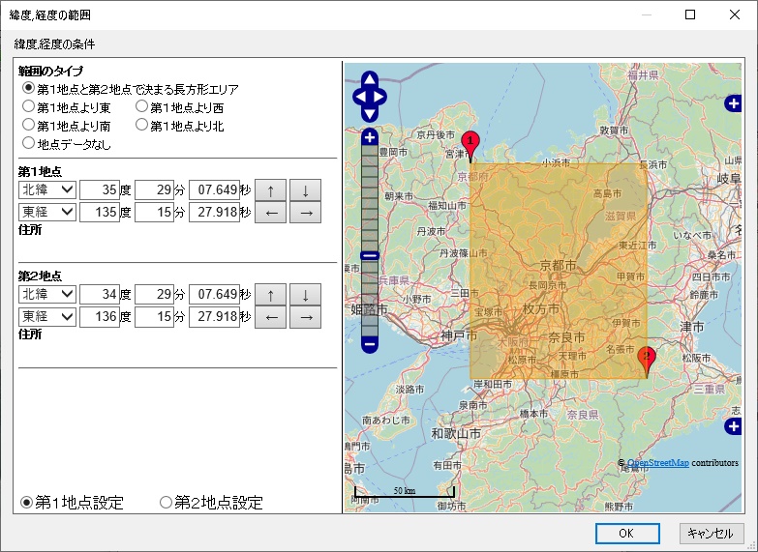Click the キャンセル button
The image size is (758, 552).
click(x=713, y=533)
